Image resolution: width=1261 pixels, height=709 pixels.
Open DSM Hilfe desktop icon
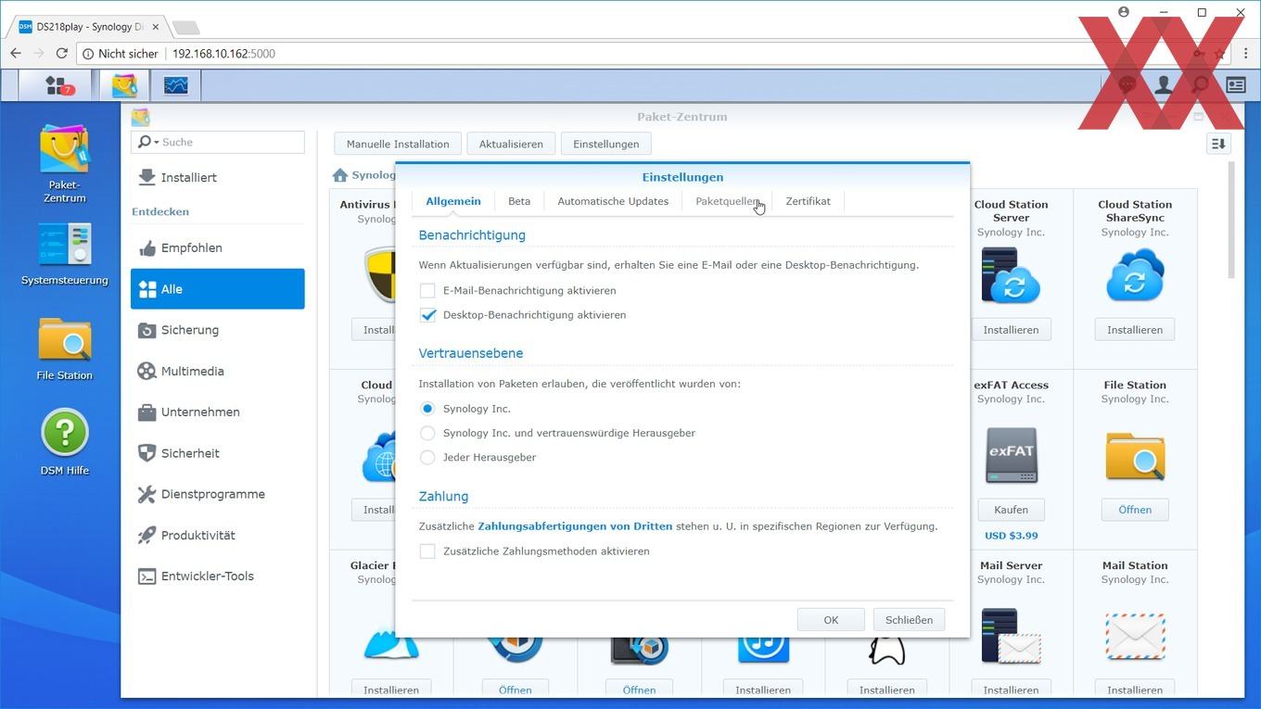[64, 442]
